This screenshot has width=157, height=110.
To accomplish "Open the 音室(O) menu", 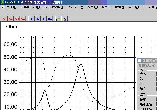I will click(92, 7).
